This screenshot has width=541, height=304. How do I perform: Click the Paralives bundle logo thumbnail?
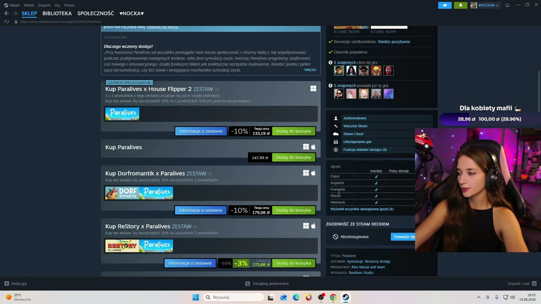click(122, 114)
